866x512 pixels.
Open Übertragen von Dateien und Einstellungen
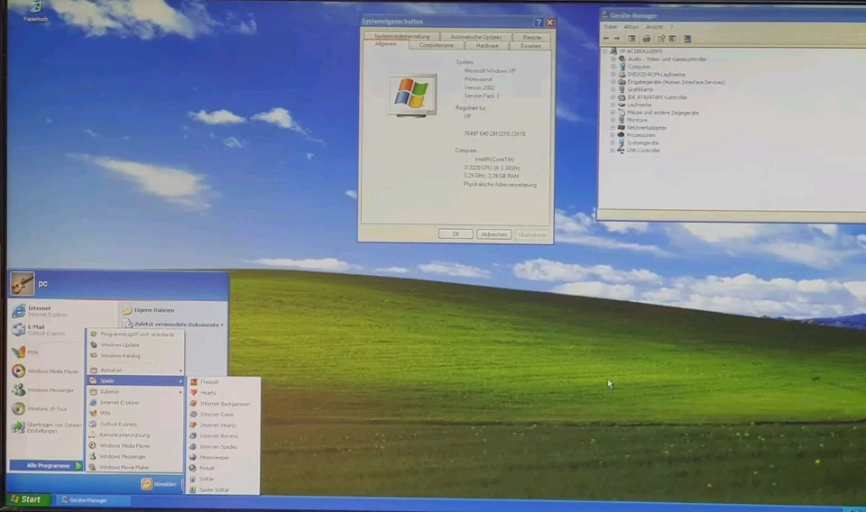tap(46, 427)
